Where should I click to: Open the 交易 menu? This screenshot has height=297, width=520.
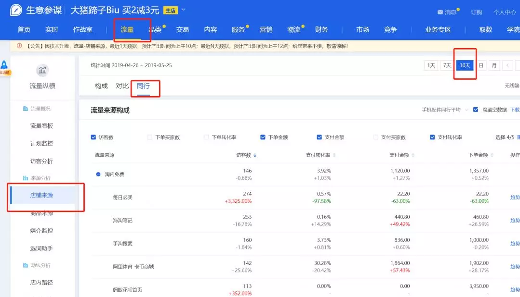coord(182,29)
